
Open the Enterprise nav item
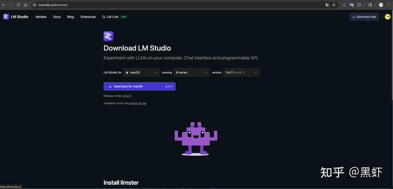click(88, 17)
